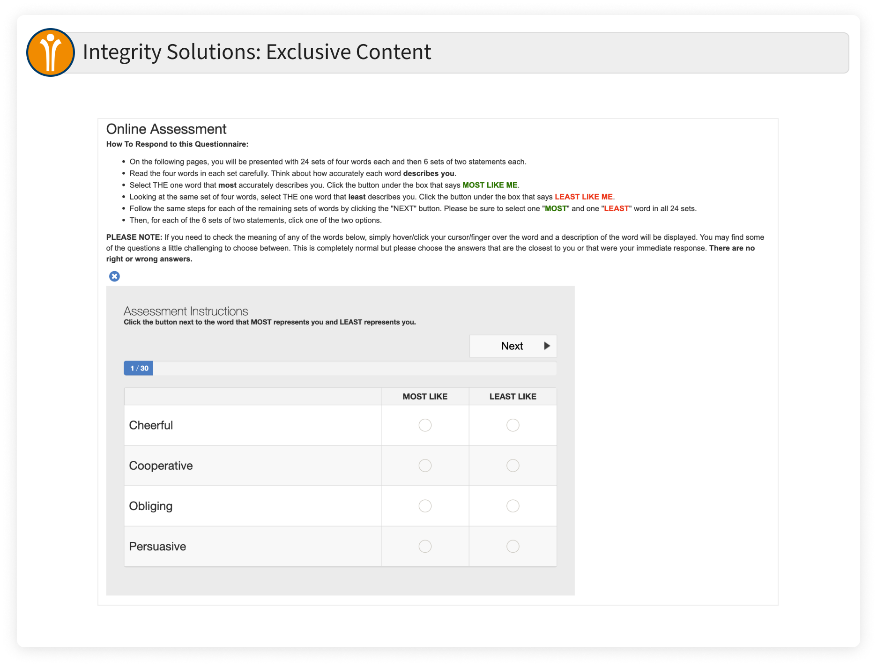Select Most Like for Persuasive
The height and width of the screenshot is (666, 877).
coord(425,547)
